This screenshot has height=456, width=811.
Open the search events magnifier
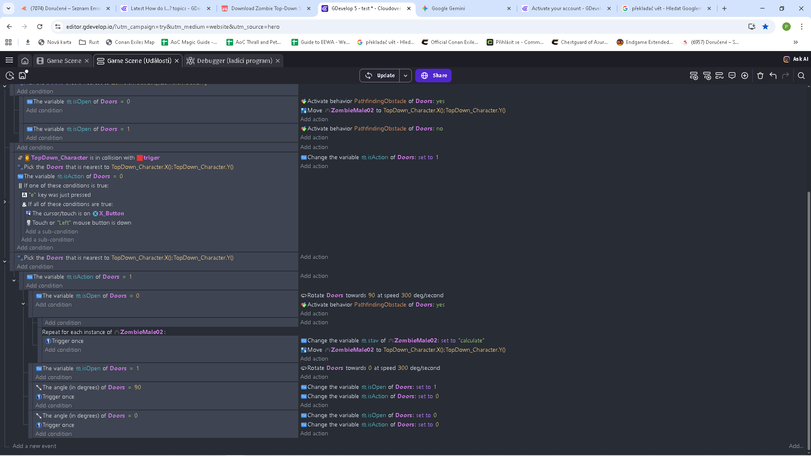click(801, 76)
